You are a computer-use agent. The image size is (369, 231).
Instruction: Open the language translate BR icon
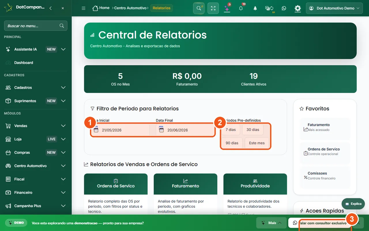269,8
